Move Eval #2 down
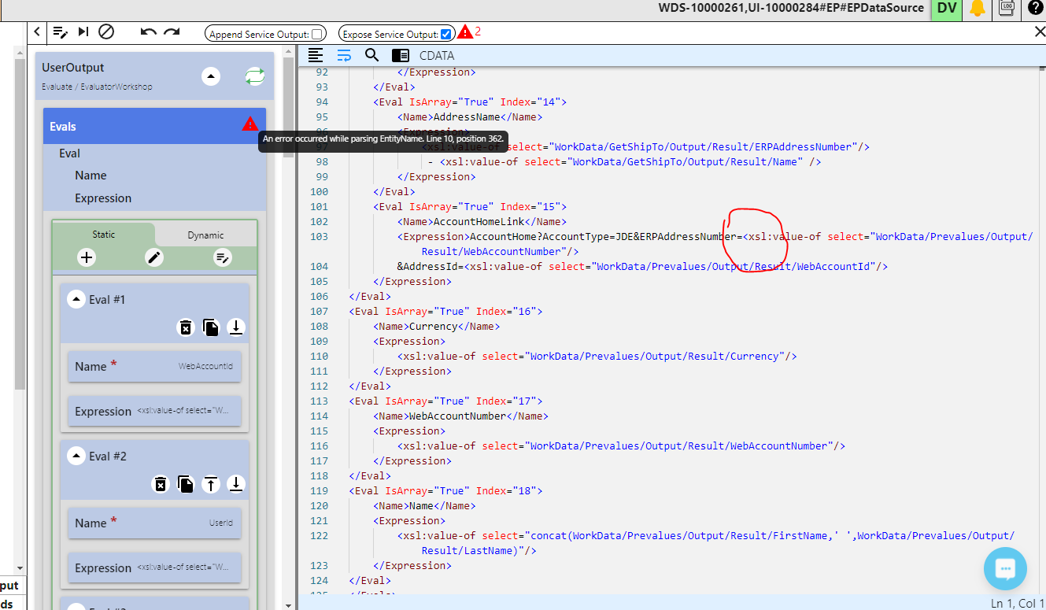 (235, 484)
